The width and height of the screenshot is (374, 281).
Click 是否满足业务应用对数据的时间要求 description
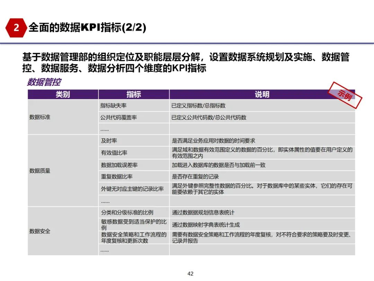click(262, 141)
